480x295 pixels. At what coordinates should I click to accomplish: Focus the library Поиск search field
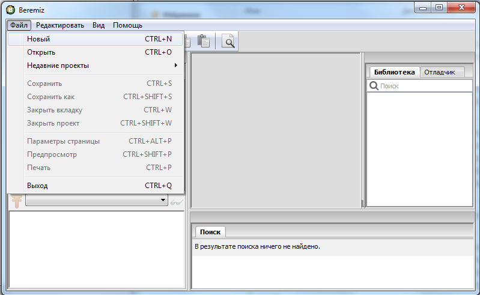(x=424, y=86)
